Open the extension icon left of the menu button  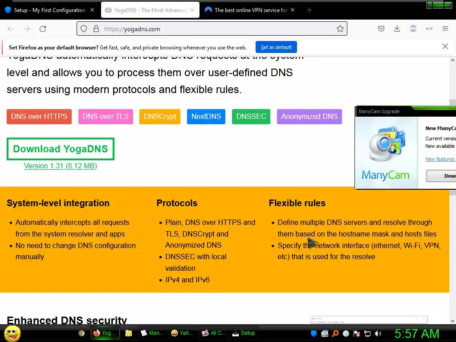(429, 28)
